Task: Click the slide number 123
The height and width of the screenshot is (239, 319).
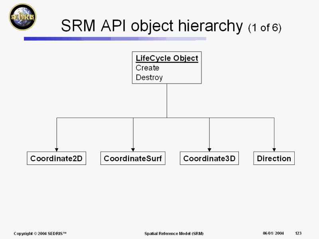Action: click(x=298, y=233)
